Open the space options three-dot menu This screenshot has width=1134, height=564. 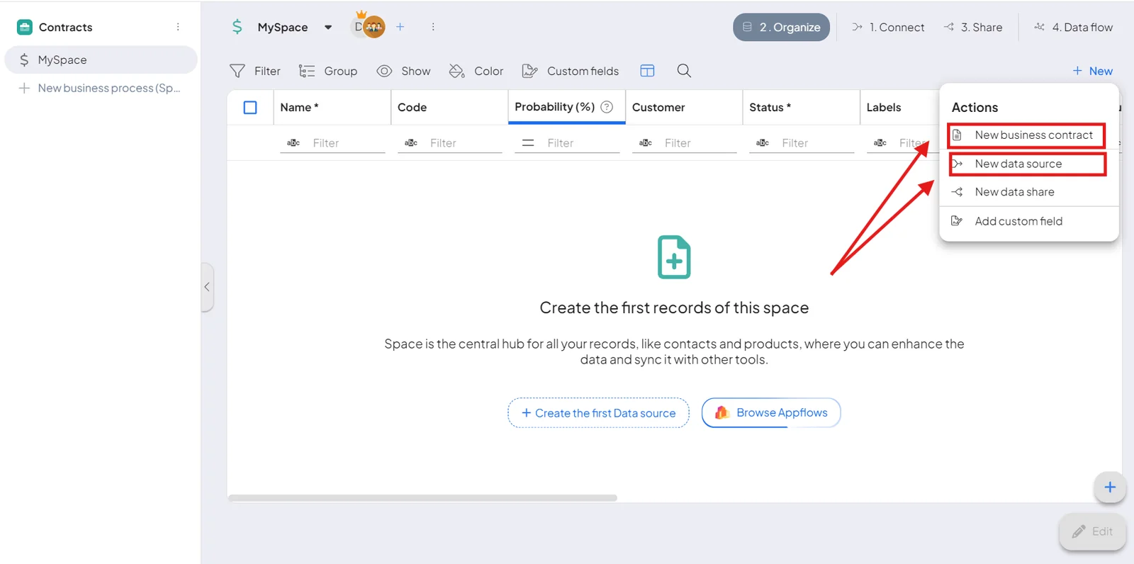coord(433,27)
